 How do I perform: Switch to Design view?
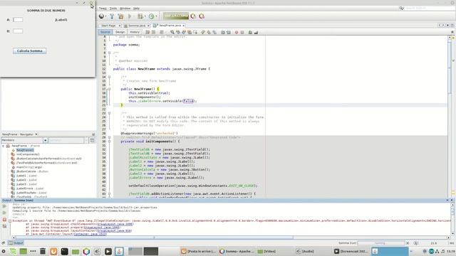[x=120, y=32]
